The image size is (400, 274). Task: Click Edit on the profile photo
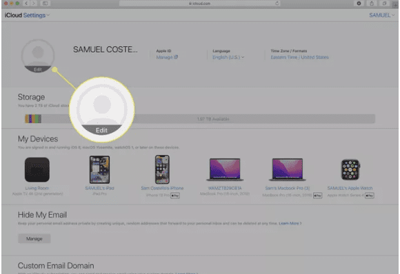pos(38,70)
